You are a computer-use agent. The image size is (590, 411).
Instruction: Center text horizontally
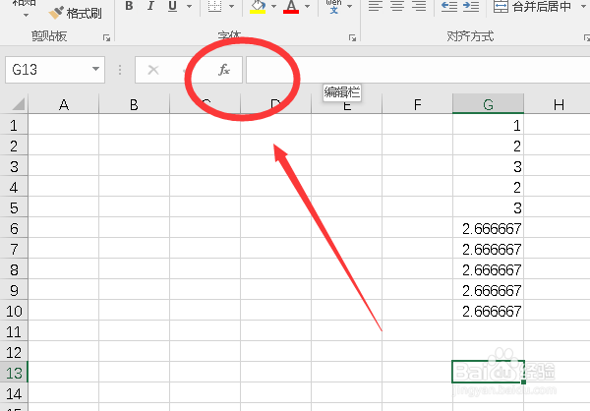coord(397,6)
